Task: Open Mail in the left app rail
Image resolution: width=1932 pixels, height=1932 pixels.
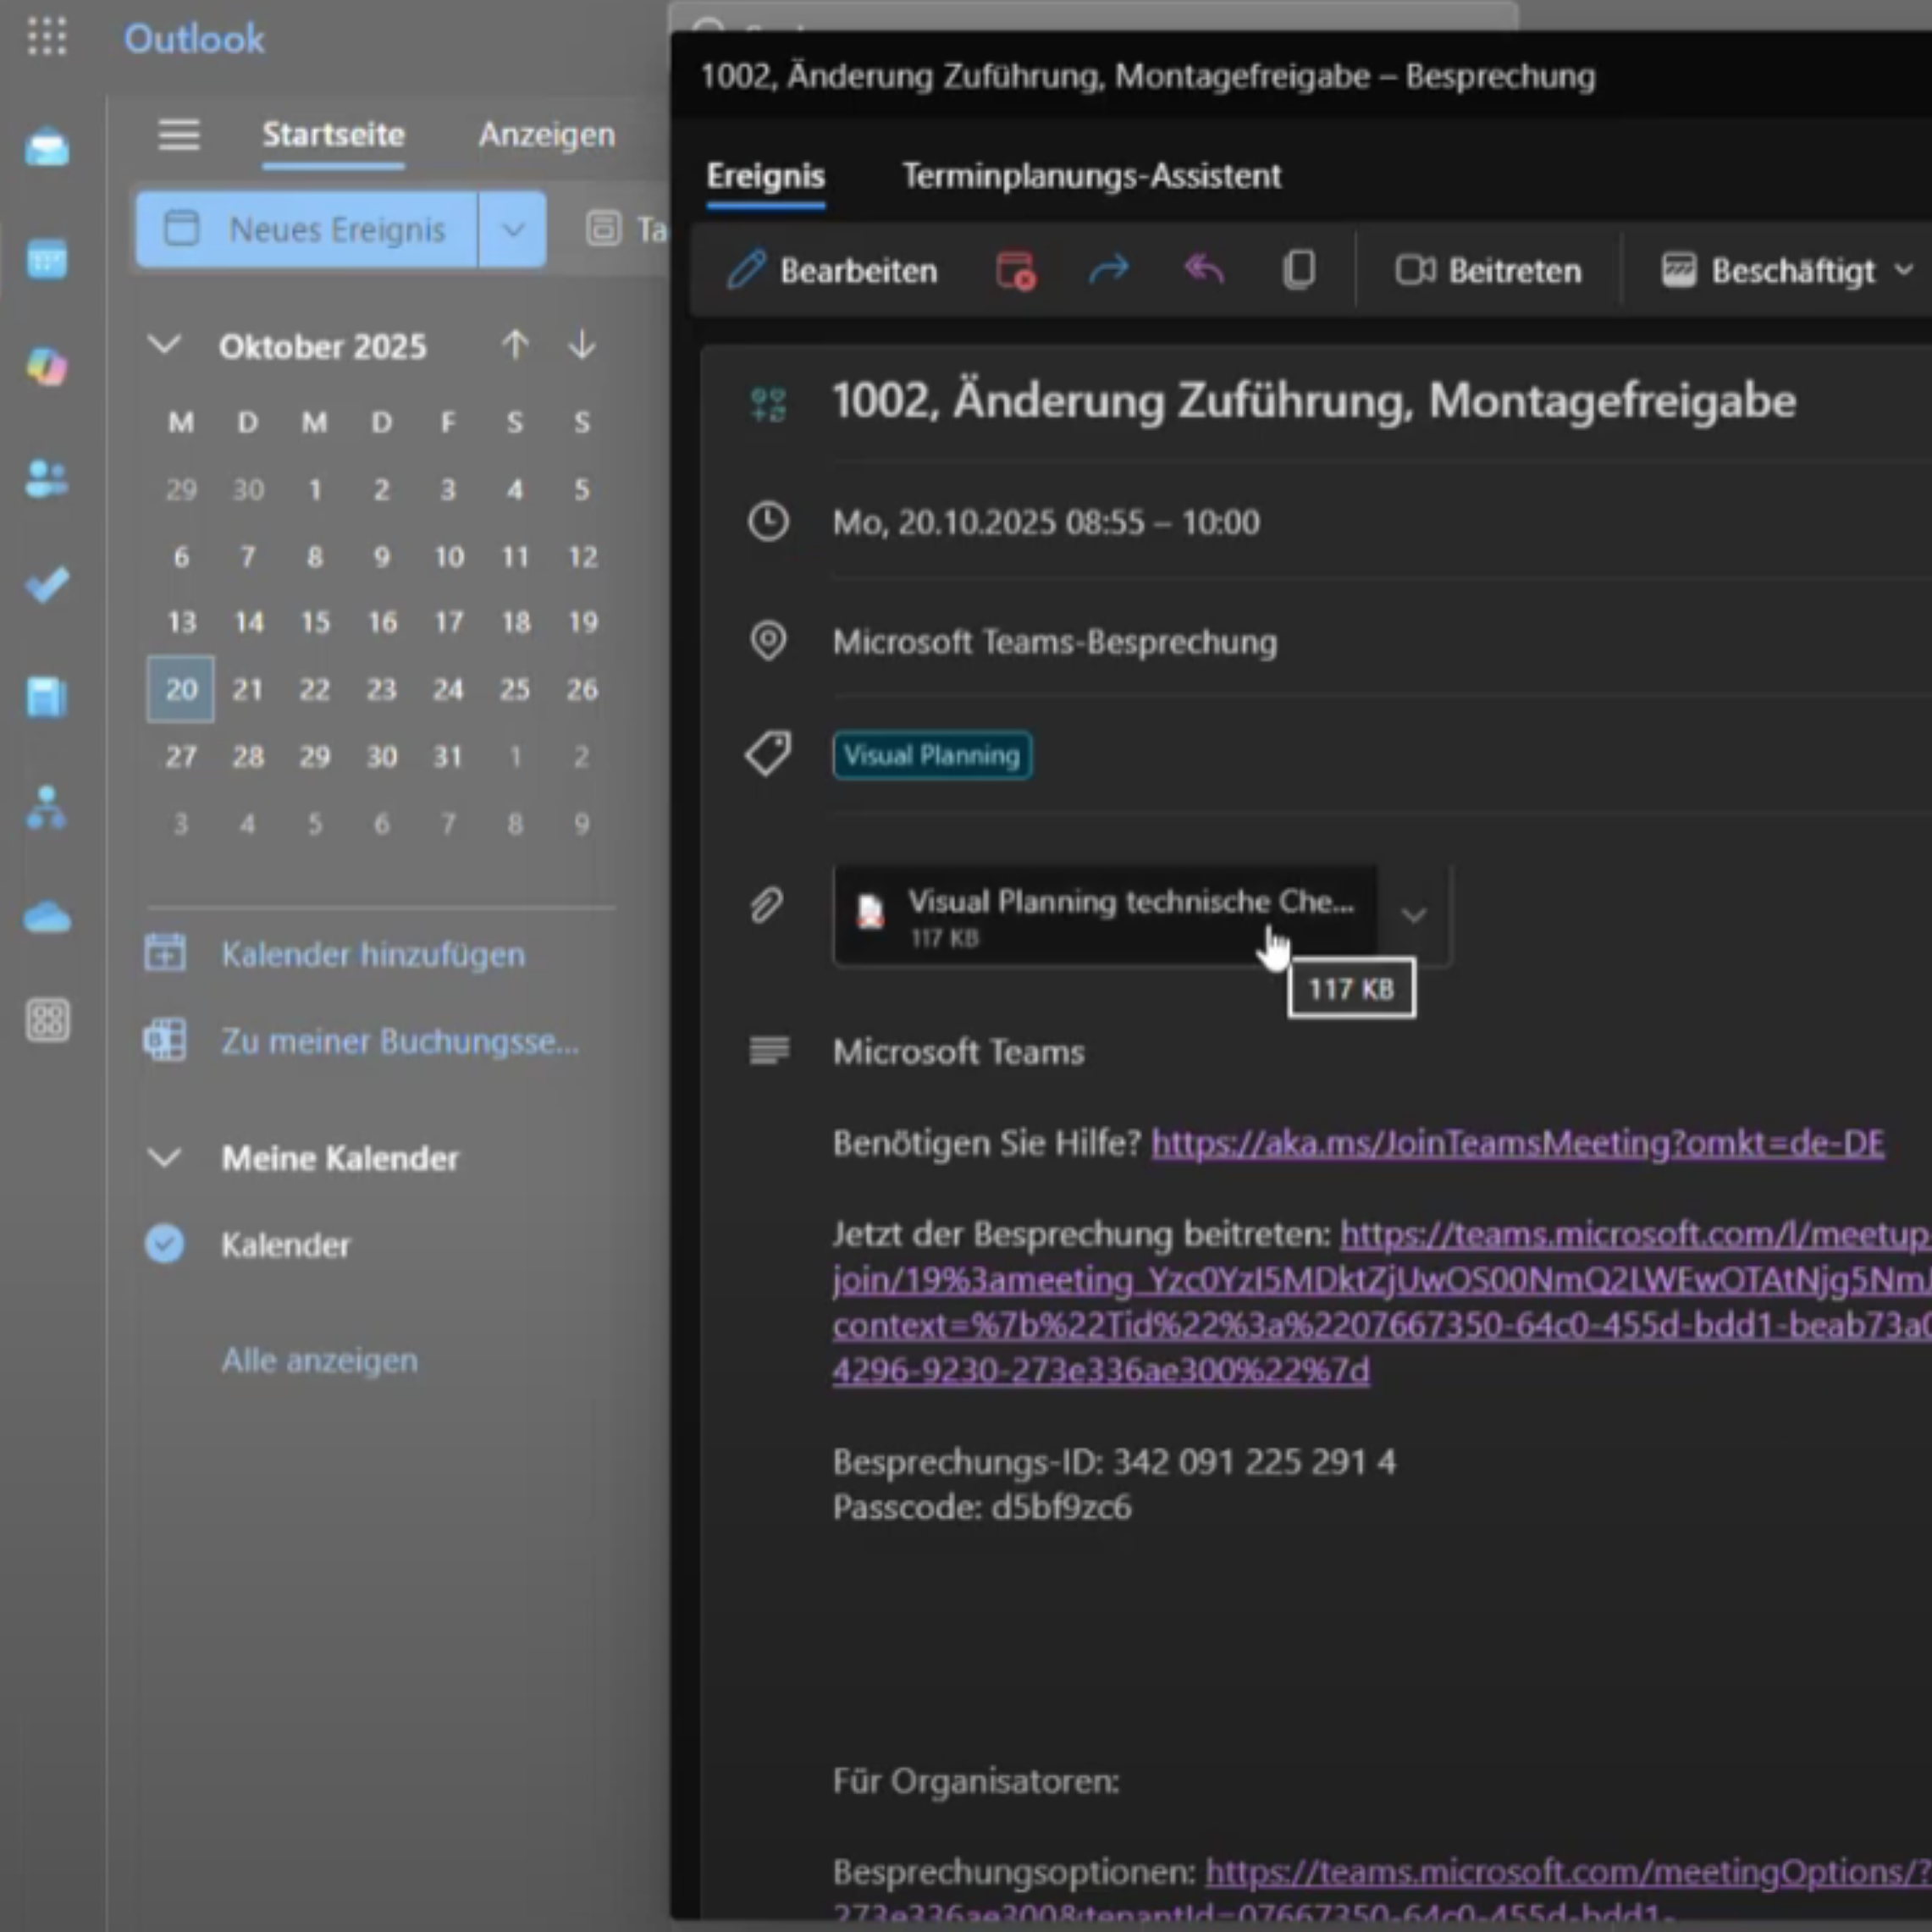Action: [x=47, y=148]
